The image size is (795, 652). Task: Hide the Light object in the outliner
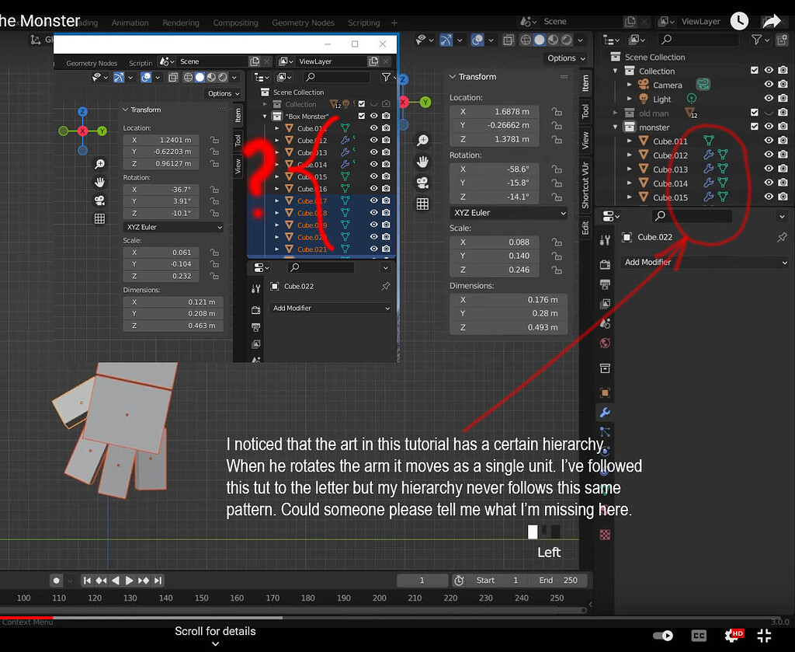tap(769, 98)
